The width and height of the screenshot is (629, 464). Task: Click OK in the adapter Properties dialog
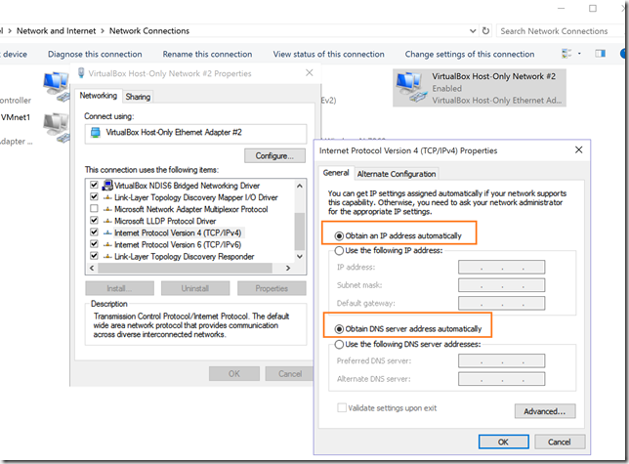(234, 374)
